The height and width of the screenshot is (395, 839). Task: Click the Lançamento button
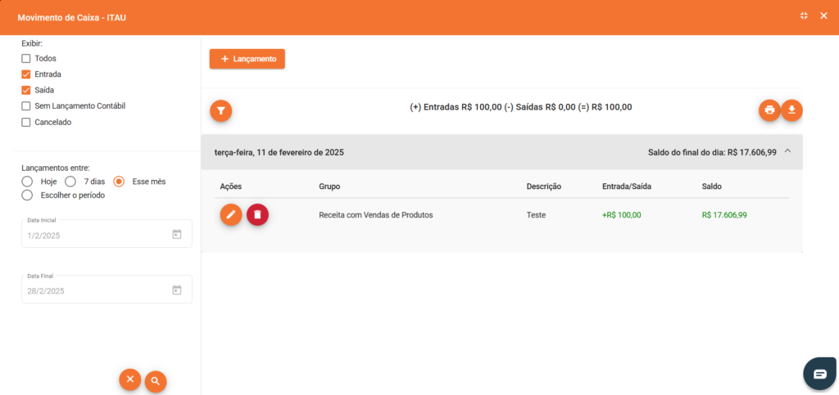[247, 59]
